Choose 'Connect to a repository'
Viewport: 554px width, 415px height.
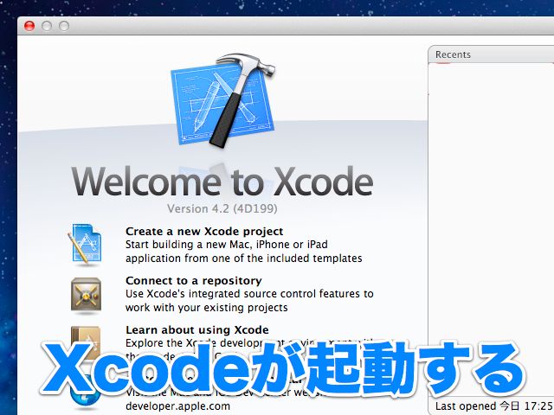coord(194,281)
